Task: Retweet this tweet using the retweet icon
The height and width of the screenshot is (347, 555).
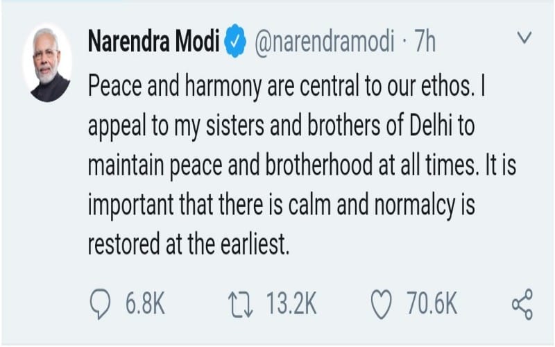Action: (x=241, y=303)
